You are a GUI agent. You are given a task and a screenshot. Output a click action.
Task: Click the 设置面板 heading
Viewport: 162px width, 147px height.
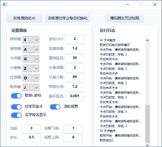19,30
